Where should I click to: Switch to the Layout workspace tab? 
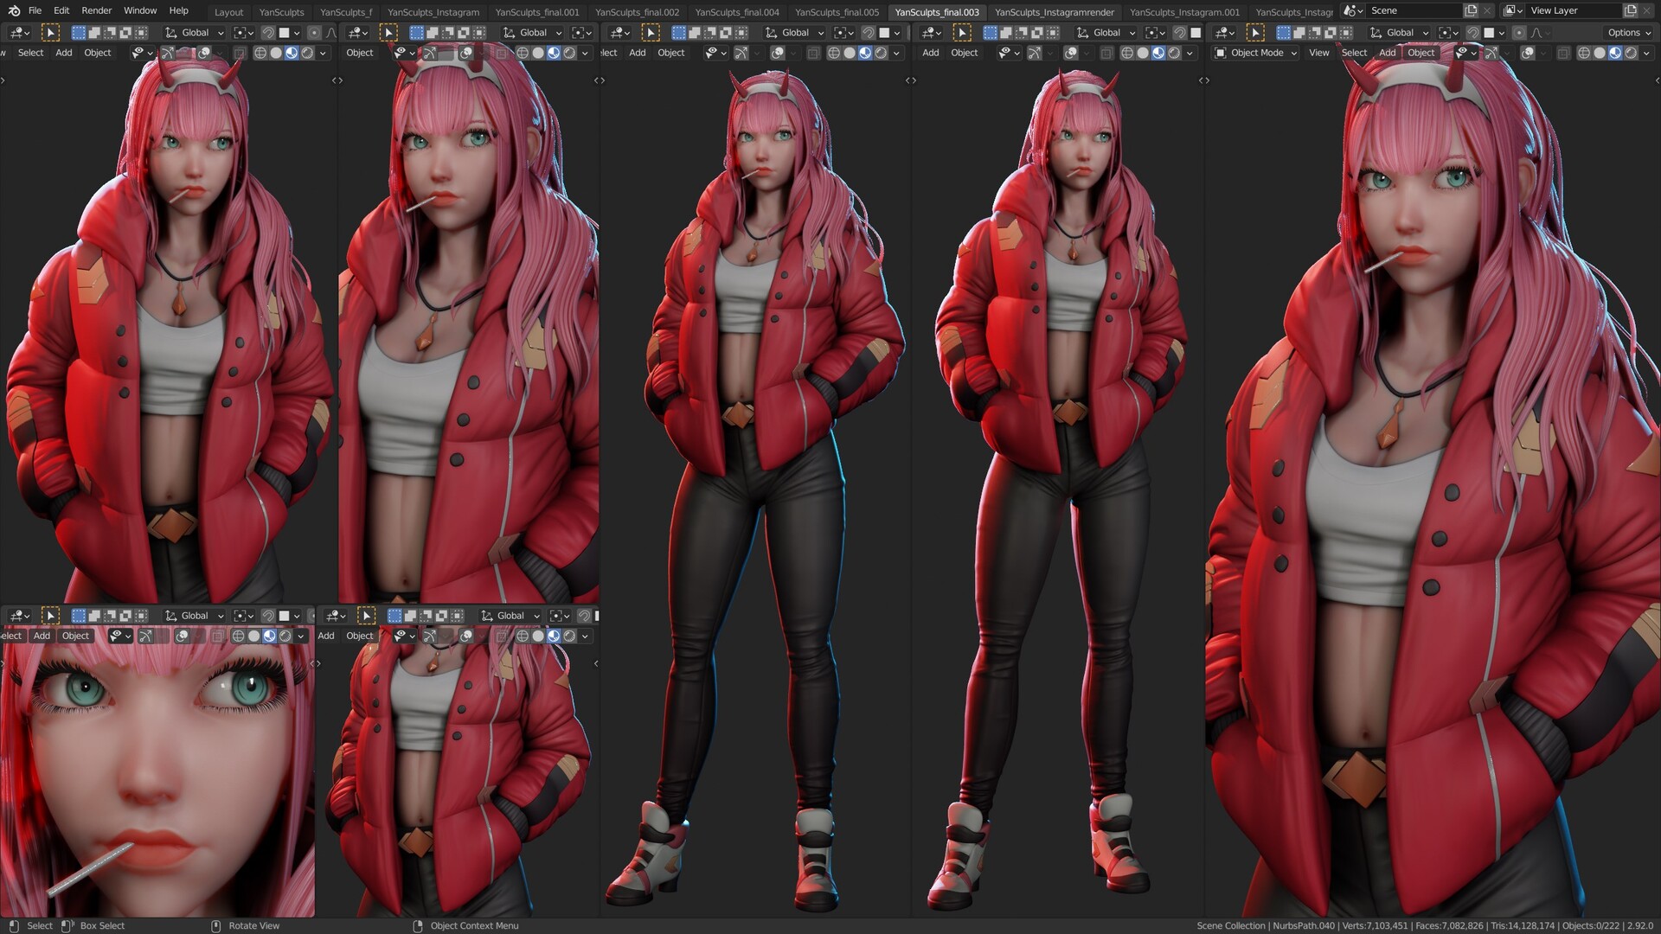click(x=229, y=12)
